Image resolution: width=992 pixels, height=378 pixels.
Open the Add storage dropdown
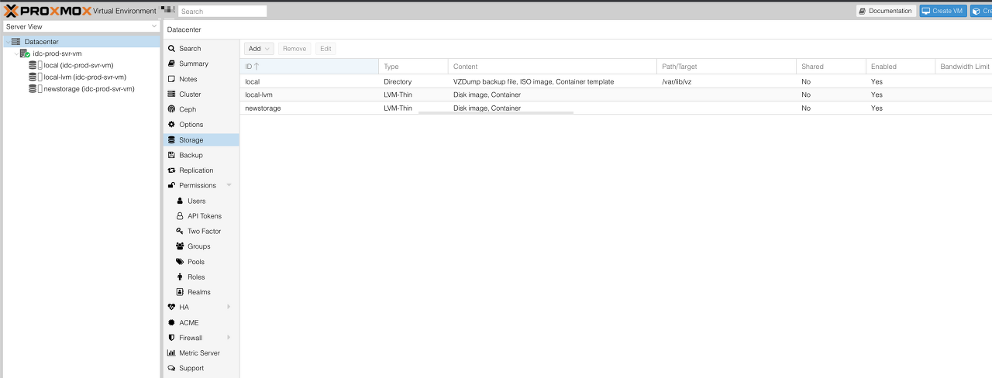point(259,49)
